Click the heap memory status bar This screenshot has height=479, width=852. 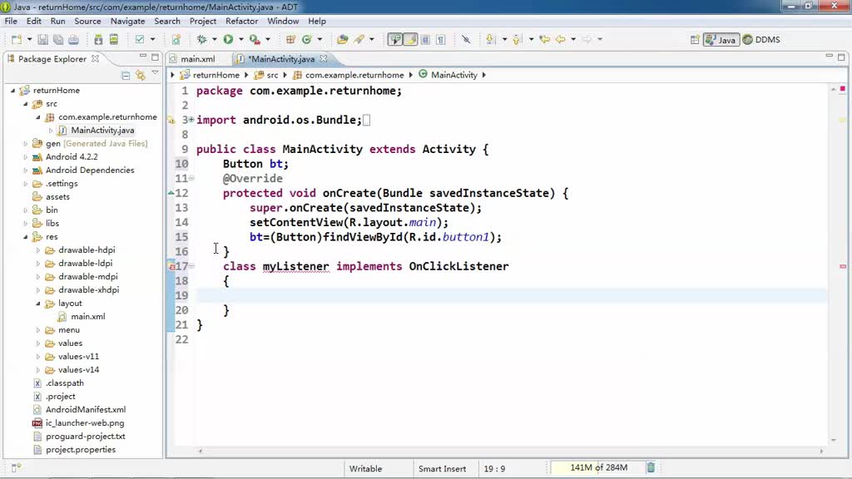point(597,467)
